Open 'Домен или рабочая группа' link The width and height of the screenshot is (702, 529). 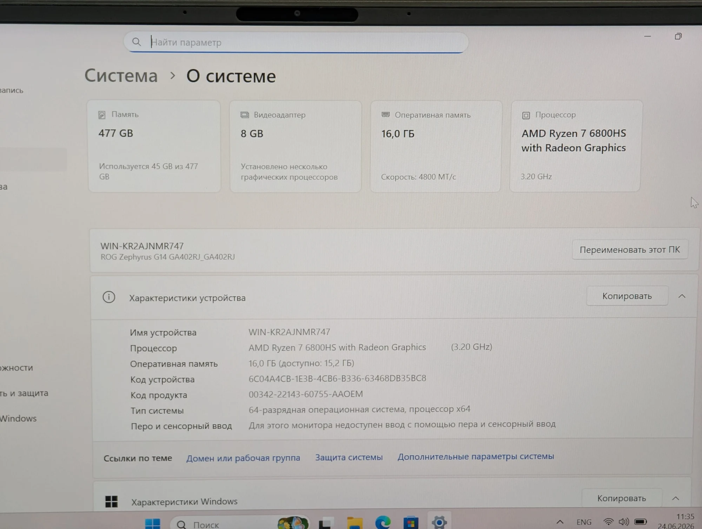243,458
